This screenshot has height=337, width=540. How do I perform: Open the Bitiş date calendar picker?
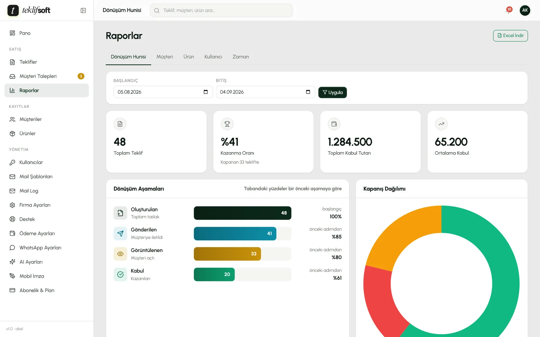pyautogui.click(x=308, y=92)
